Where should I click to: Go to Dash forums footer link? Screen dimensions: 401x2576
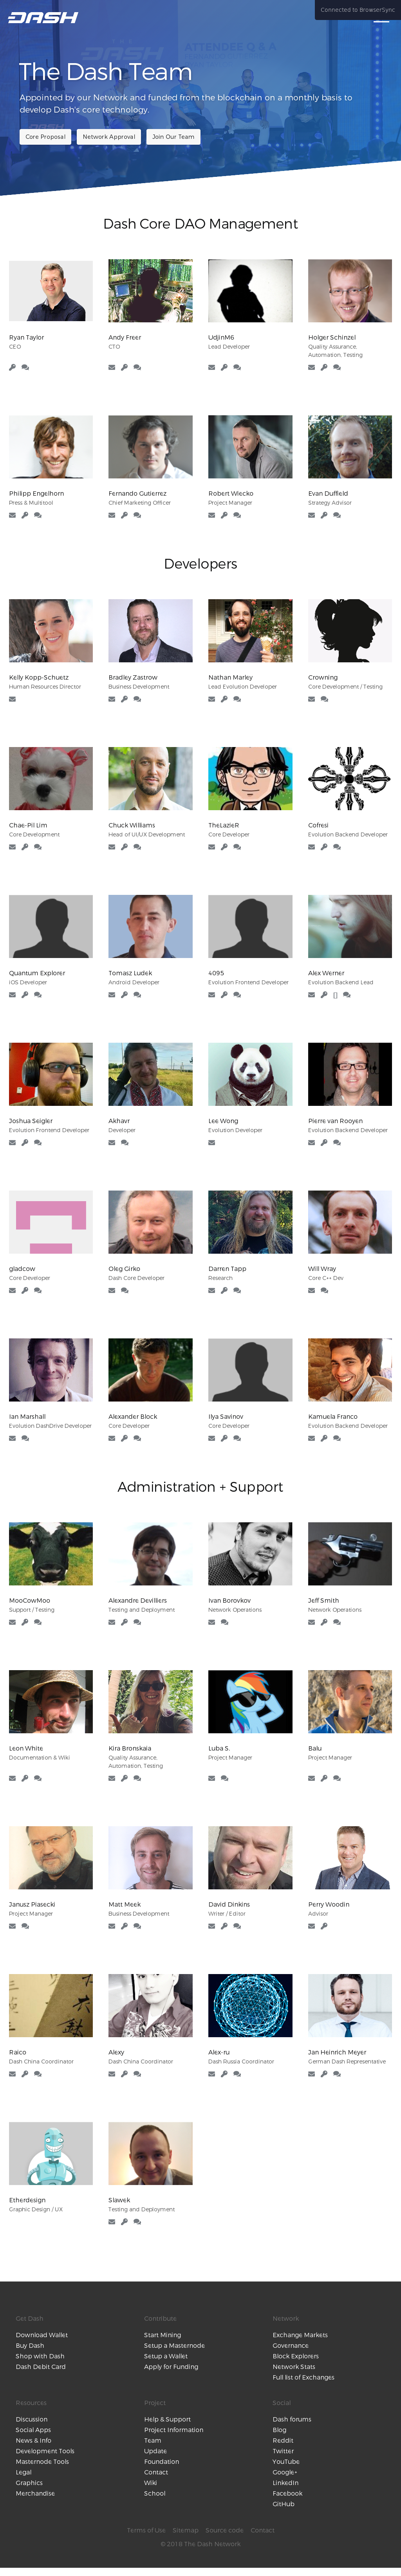pos(291,2419)
